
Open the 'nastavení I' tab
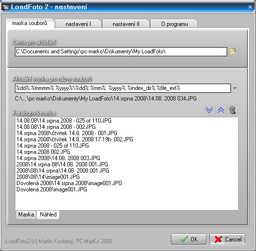pyautogui.click(x=78, y=24)
